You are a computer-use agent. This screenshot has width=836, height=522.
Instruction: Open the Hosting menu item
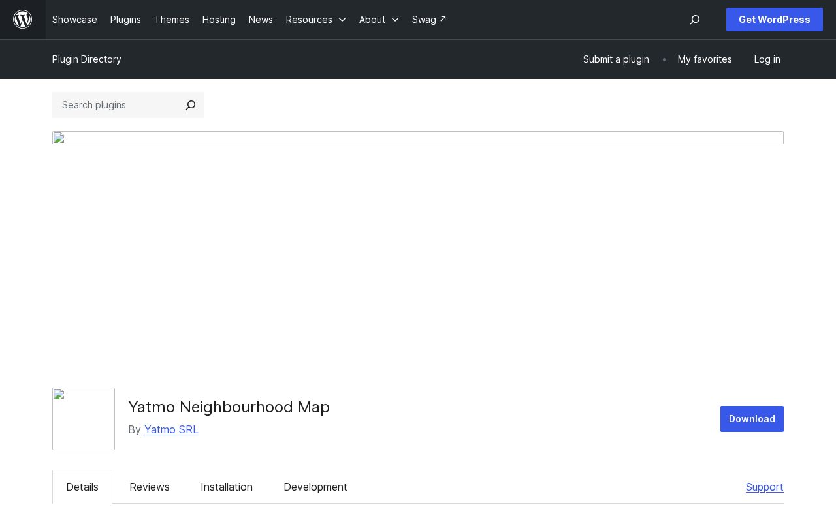[219, 20]
